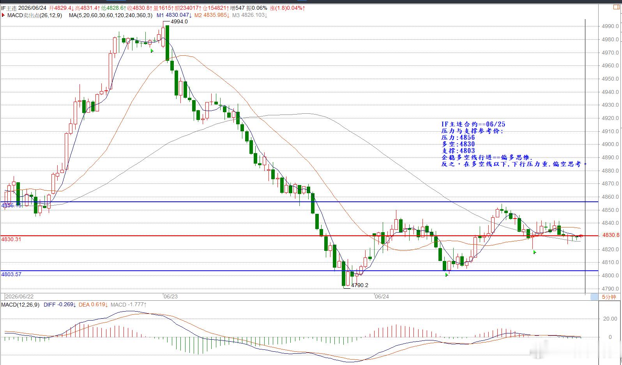622x365 pixels.
Task: Open the MA(5,20,60,30,60,120,240,360,3) parameters label
Action: [111, 15]
